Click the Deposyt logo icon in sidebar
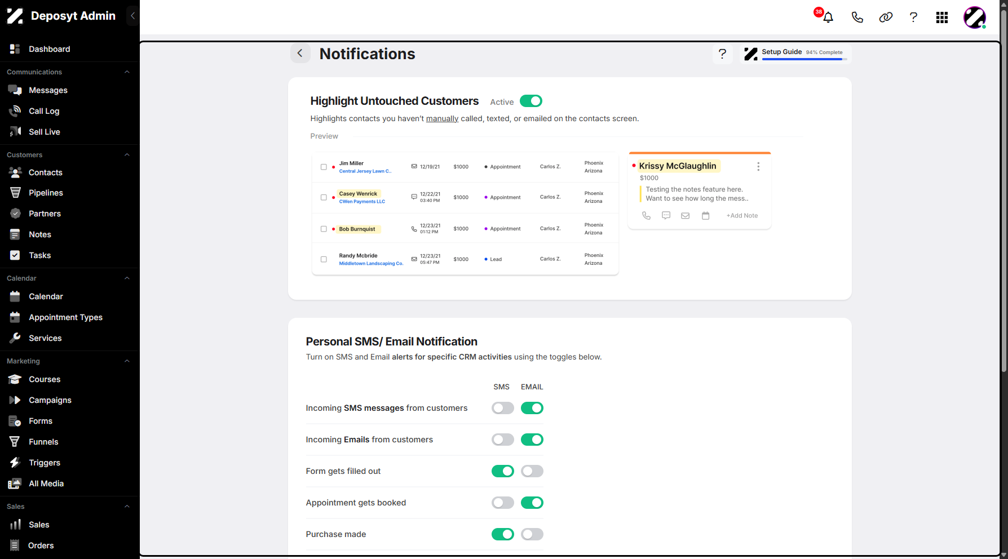The image size is (1008, 559). [x=15, y=16]
